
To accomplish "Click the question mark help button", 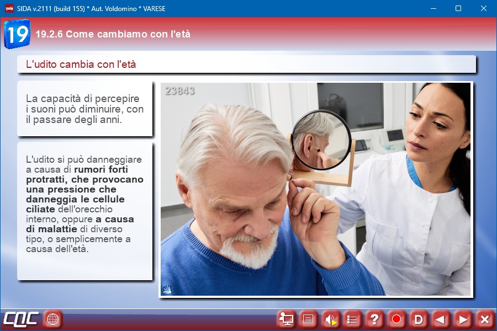I will pyautogui.click(x=374, y=319).
